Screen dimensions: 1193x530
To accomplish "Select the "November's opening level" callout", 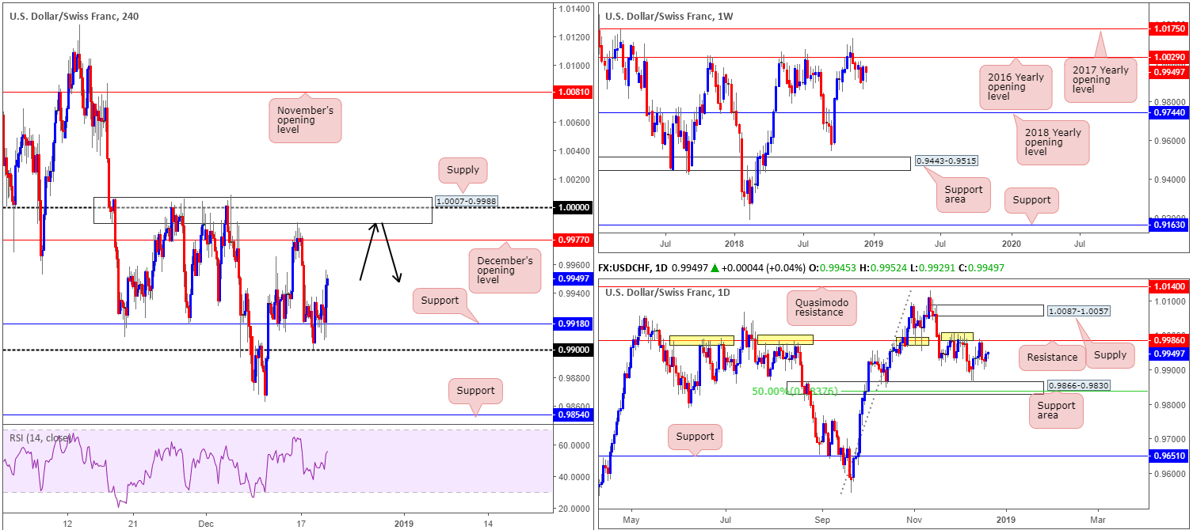I will click(305, 120).
